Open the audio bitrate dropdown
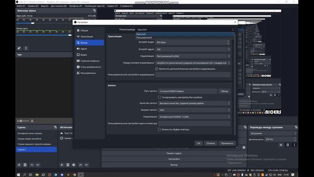 (193, 49)
